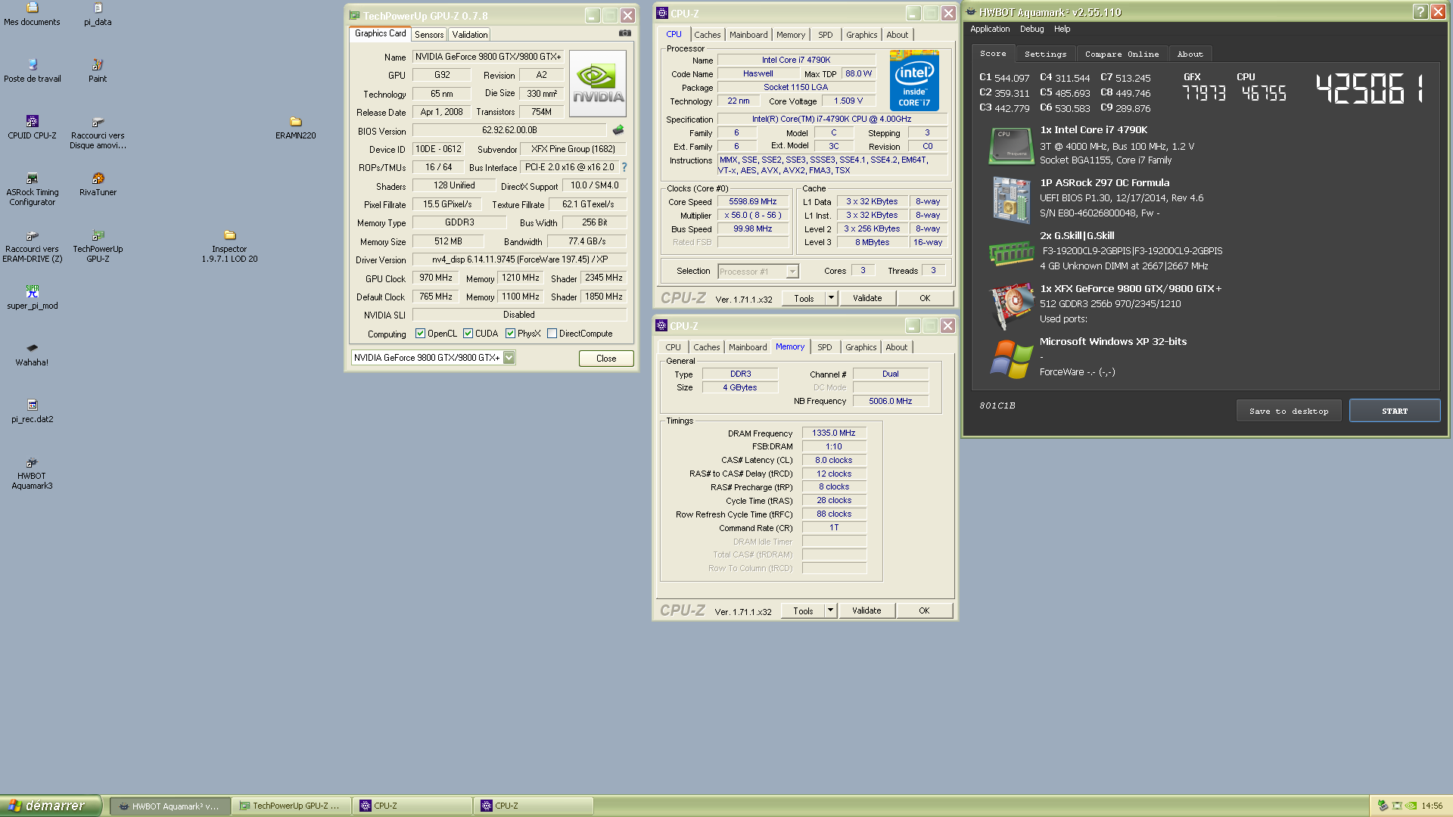Click the CAS# Latency 8.0 clocks value
Viewport: 1453px width, 817px height.
coord(833,460)
